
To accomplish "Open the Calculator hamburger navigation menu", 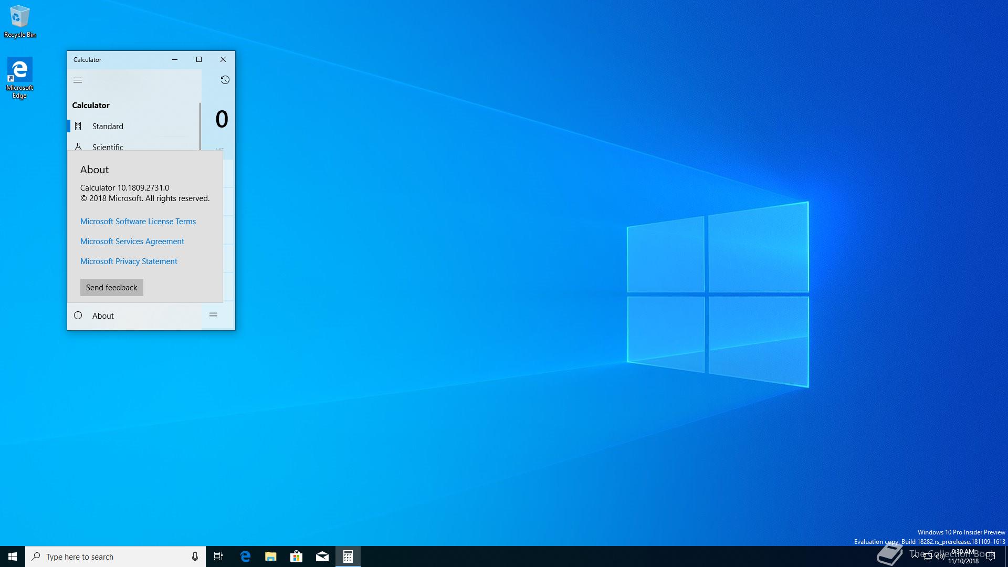I will coord(78,80).
